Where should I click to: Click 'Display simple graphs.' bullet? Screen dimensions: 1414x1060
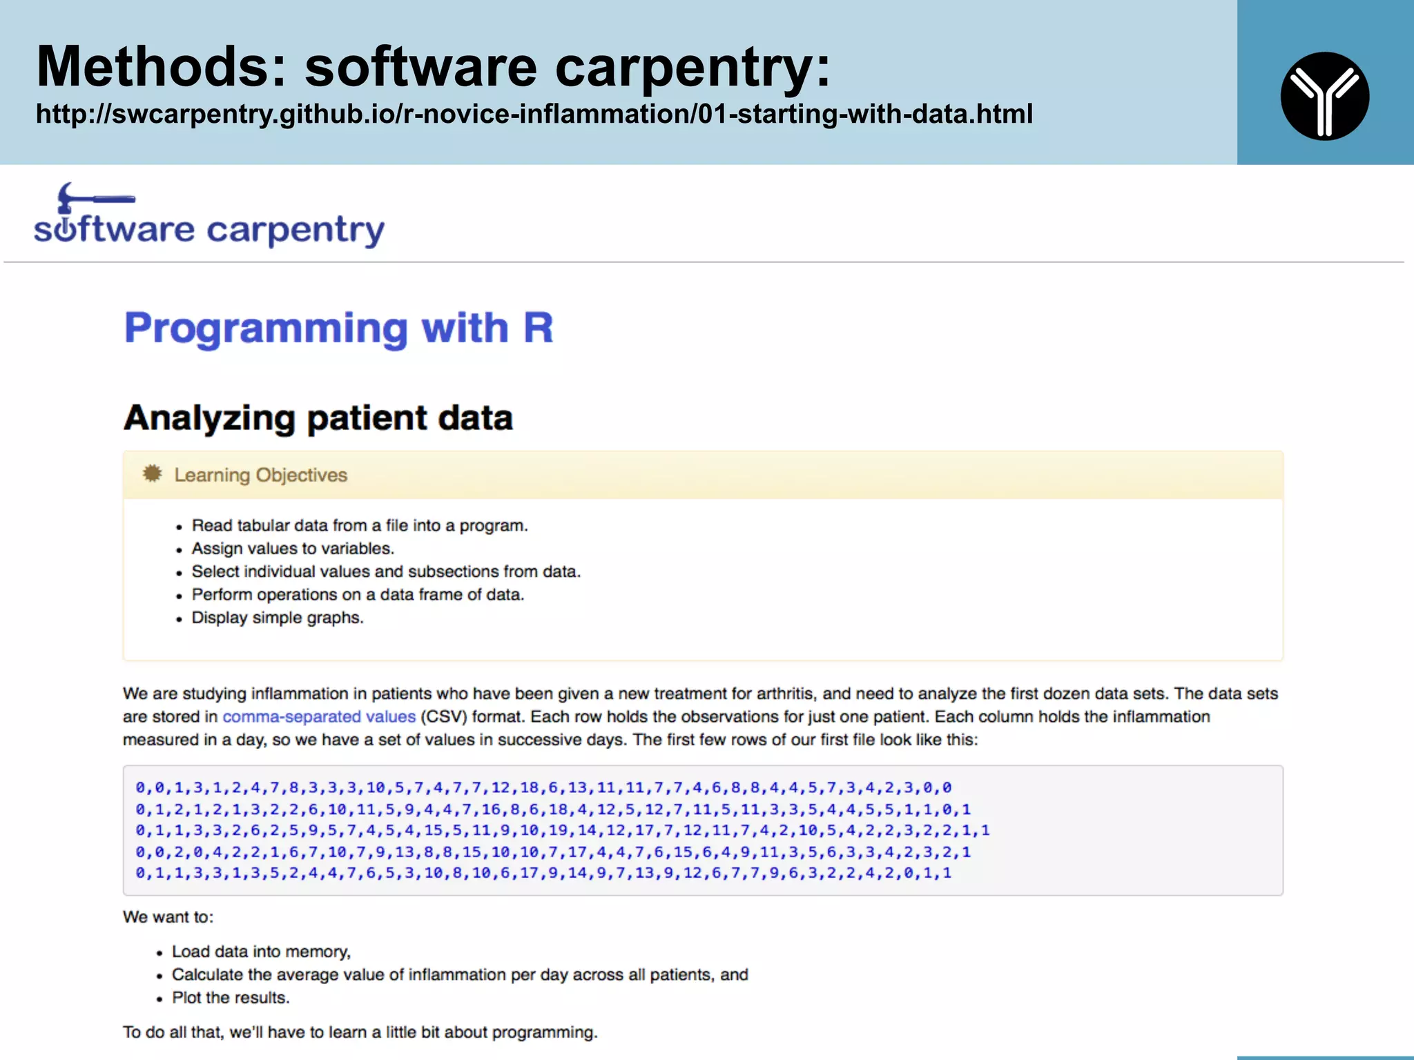coord(278,618)
